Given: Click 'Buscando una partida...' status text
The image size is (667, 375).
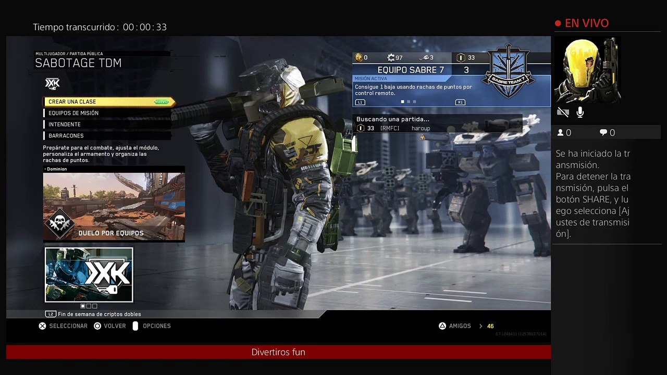Looking at the screenshot, I should (393, 119).
